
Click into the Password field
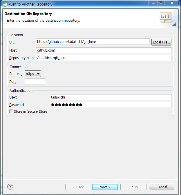[111, 105]
